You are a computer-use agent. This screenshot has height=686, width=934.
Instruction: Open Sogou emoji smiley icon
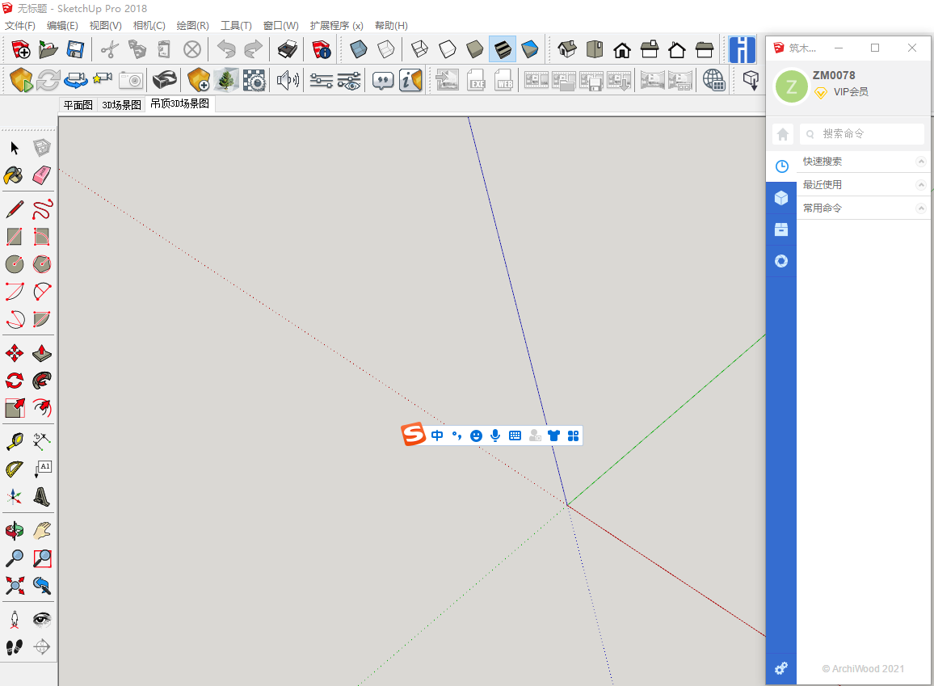coord(476,436)
